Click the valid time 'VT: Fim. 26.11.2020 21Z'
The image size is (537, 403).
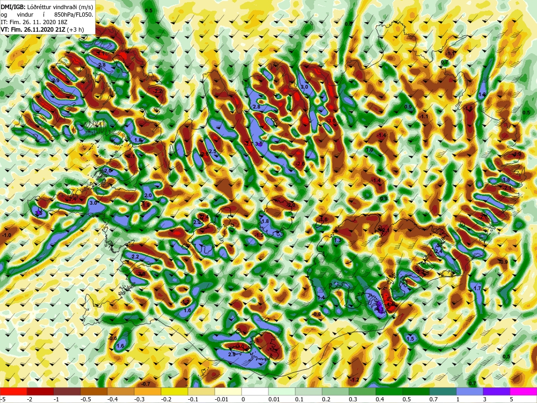coord(33,30)
